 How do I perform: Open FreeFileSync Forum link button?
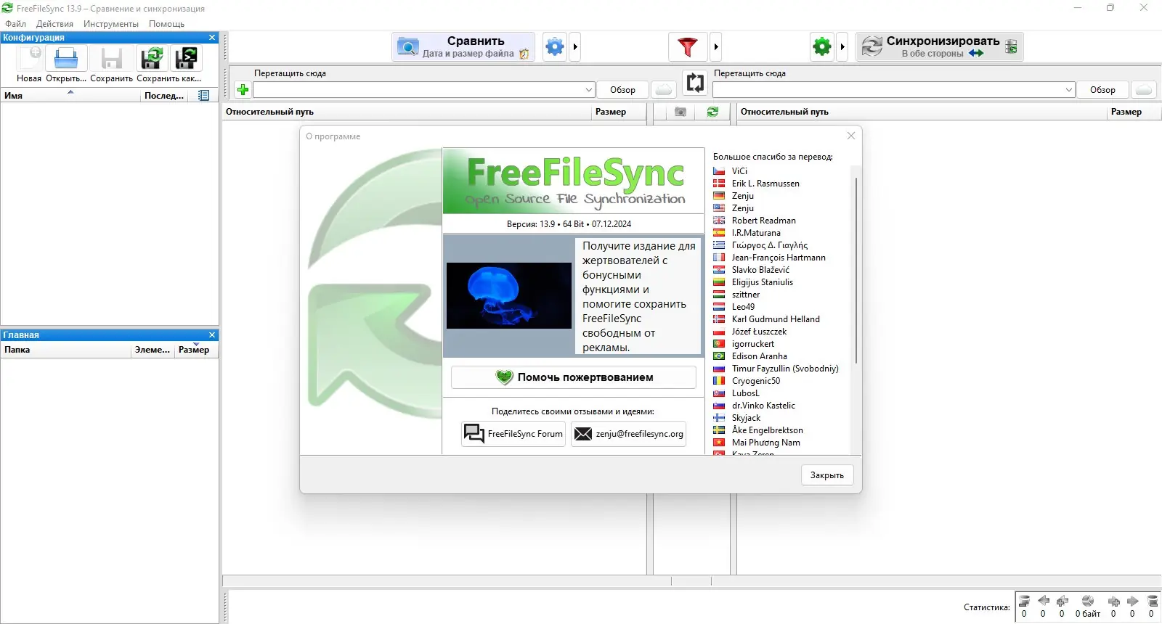(x=513, y=434)
